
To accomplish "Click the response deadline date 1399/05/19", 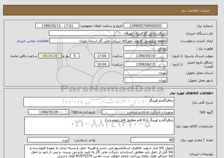I will click(x=145, y=56).
